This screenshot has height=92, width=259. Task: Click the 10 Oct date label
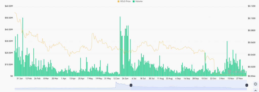tap(204, 79)
